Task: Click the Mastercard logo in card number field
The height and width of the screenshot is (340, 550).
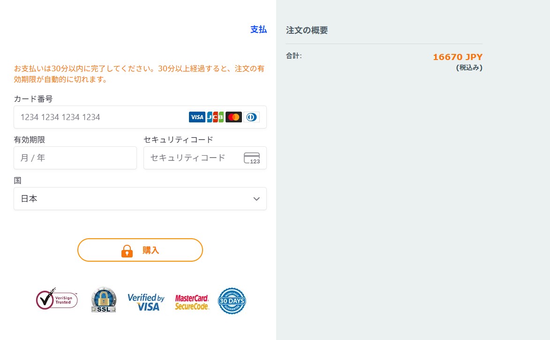Action: click(234, 117)
